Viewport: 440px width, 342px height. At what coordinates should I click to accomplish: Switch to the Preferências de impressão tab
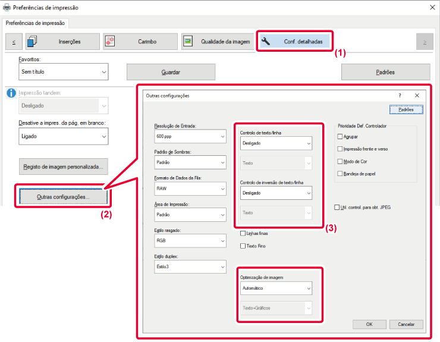point(37,23)
